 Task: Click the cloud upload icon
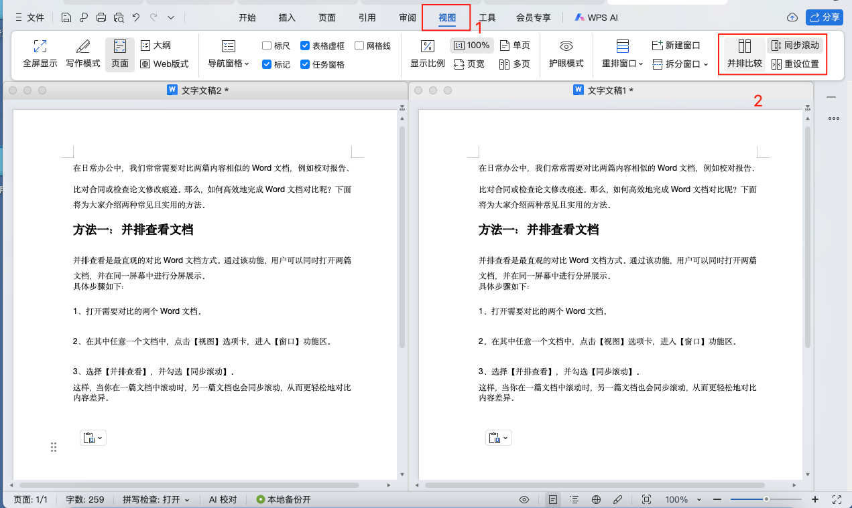(792, 17)
